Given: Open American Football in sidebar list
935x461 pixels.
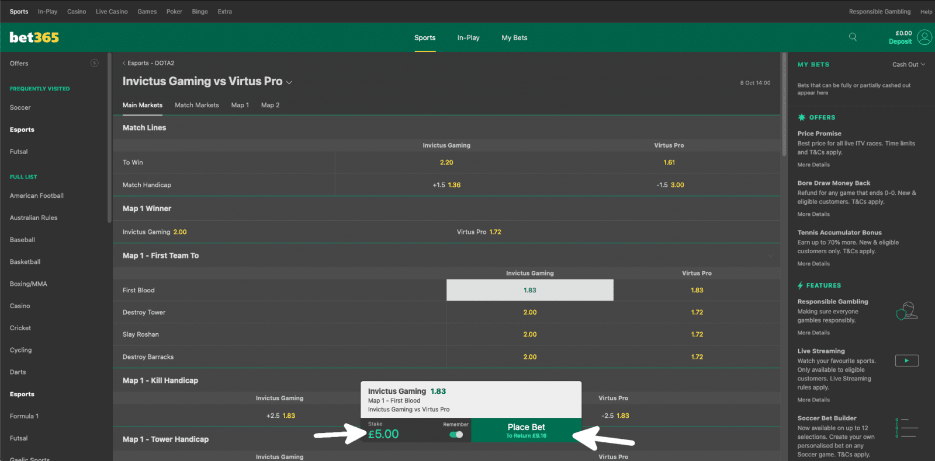Looking at the screenshot, I should [x=37, y=195].
